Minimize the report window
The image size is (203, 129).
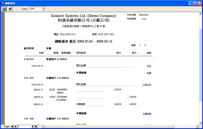point(191,3)
